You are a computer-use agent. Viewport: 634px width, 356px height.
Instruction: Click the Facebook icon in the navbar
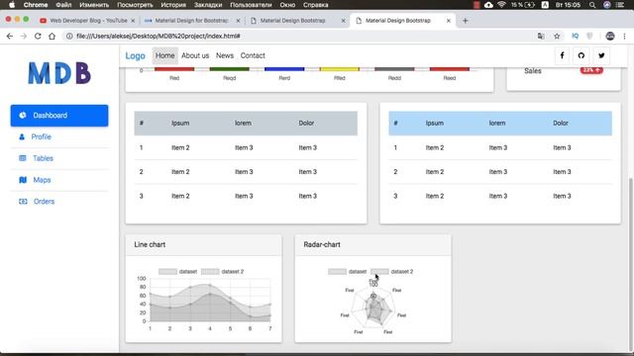[562, 55]
